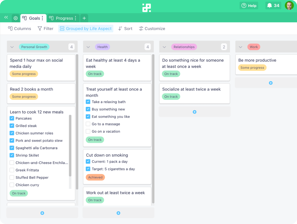Screen dimensions: 297x224
Task: Check Chicken-and-Cheese Enchilada checkbox
Action: [x=12, y=163]
